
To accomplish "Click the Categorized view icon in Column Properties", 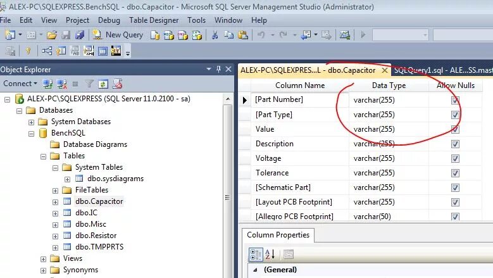I will point(256,255).
